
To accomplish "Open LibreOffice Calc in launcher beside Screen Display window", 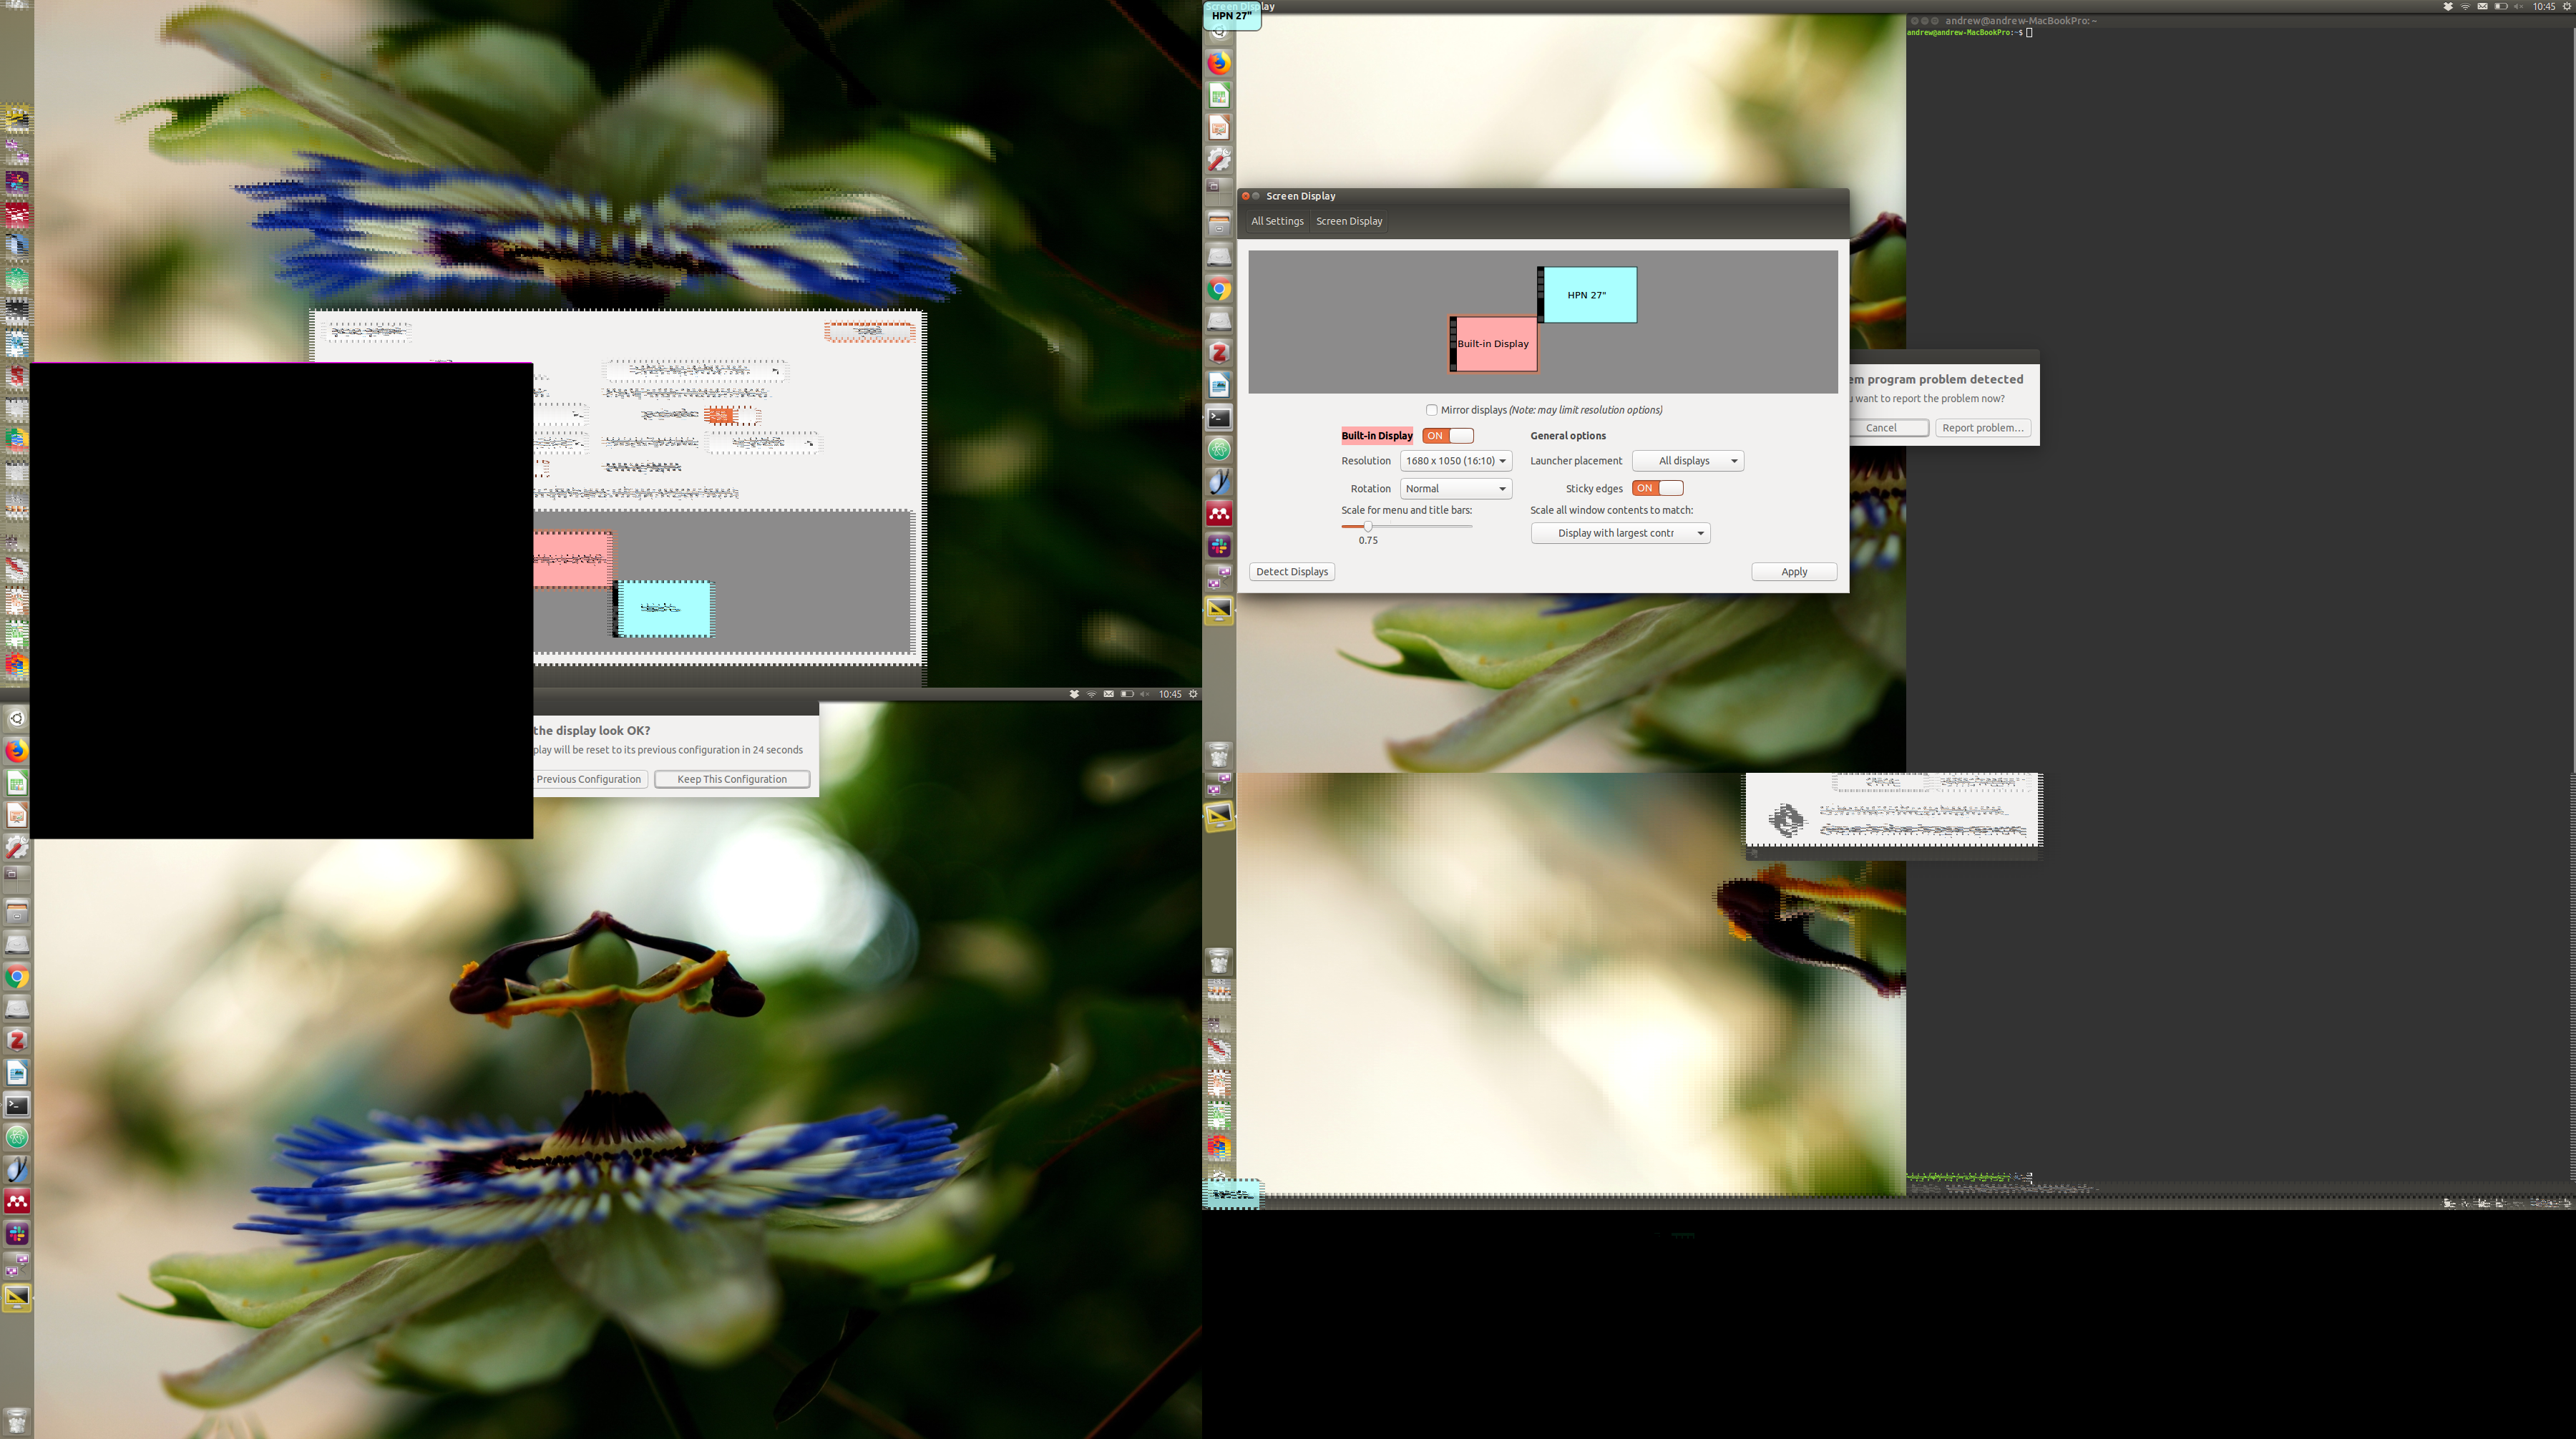I will pos(1219,96).
